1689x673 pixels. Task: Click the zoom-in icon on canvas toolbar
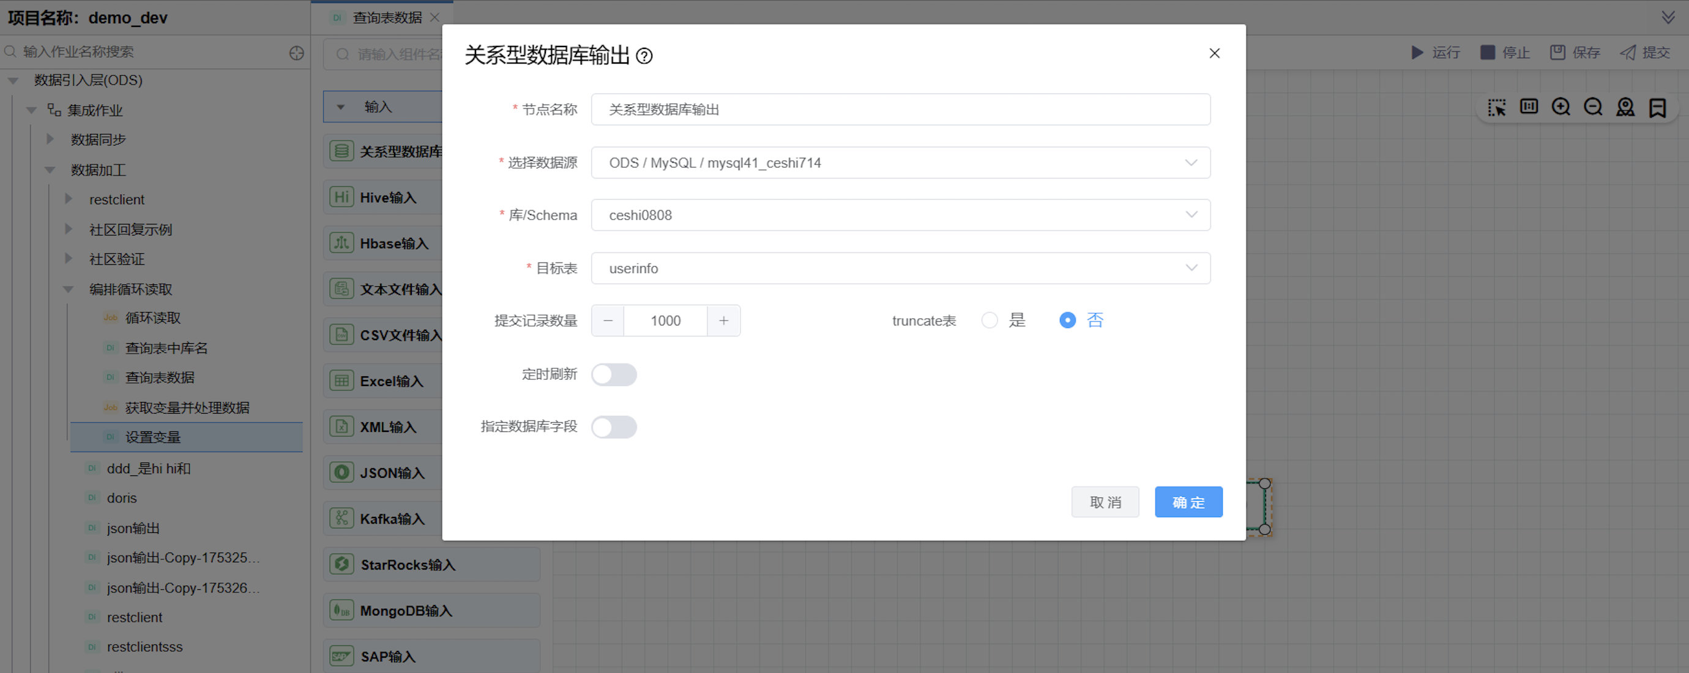pyautogui.click(x=1561, y=107)
